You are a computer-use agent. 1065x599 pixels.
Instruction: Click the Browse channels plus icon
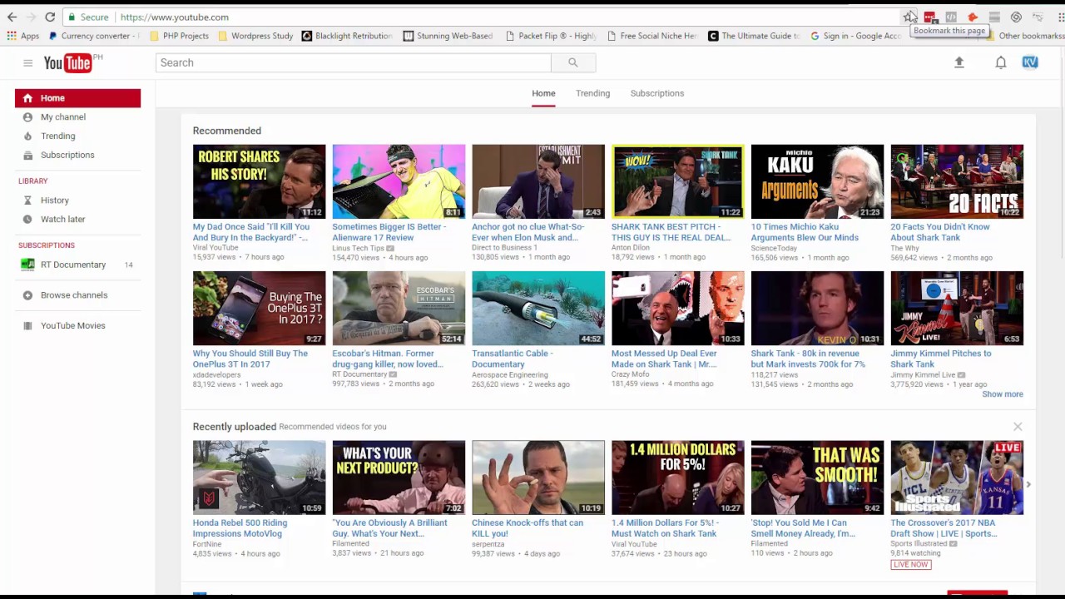click(27, 295)
